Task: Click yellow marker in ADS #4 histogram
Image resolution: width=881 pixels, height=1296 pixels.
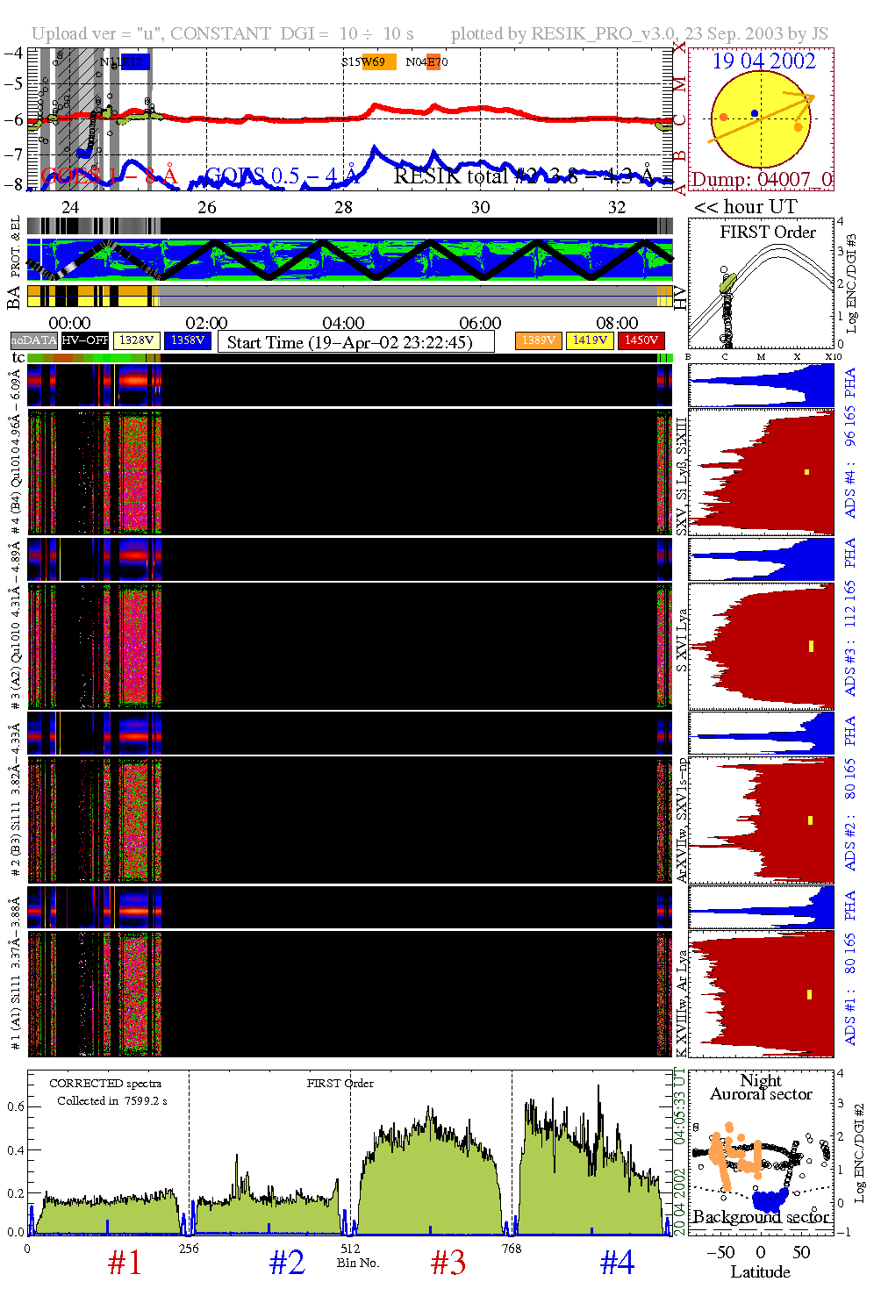Action: (x=806, y=472)
